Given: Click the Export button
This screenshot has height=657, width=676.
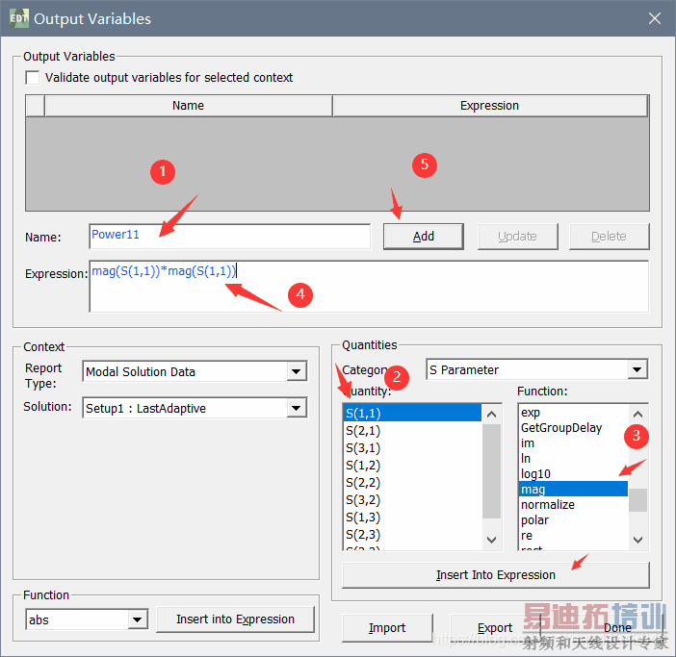Looking at the screenshot, I should 495,628.
